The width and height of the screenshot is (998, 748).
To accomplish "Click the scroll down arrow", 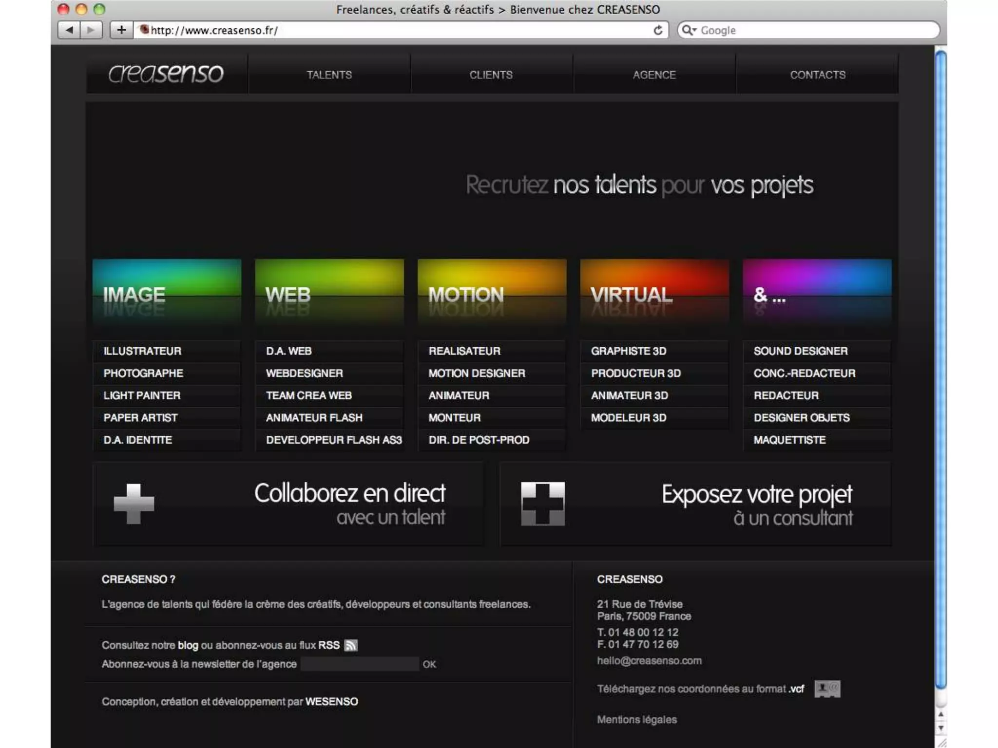I will click(940, 729).
